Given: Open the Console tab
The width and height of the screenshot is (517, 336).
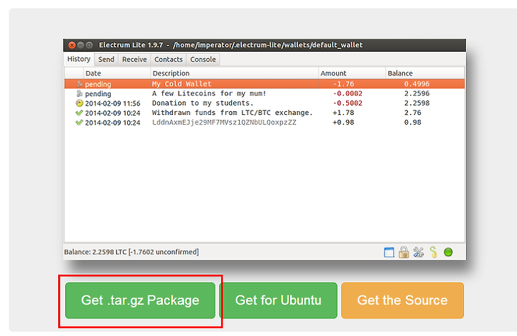Looking at the screenshot, I should coord(202,60).
